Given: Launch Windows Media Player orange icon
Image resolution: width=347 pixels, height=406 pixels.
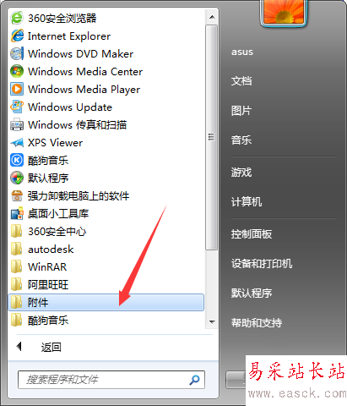Looking at the screenshot, I should tap(17, 90).
